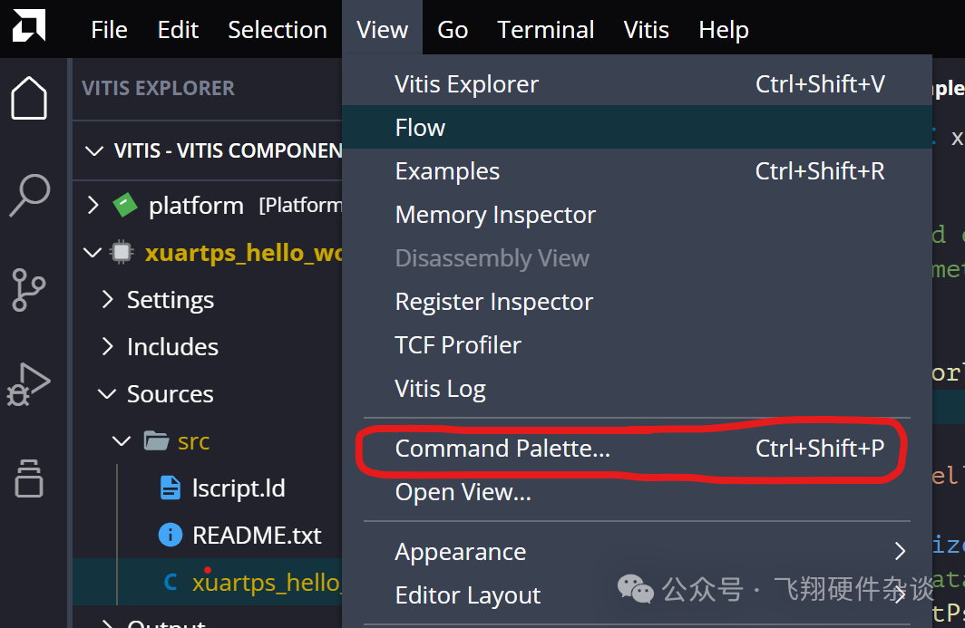The image size is (965, 628).
Task: Select the highlighted Flow menu entry
Action: click(x=637, y=128)
